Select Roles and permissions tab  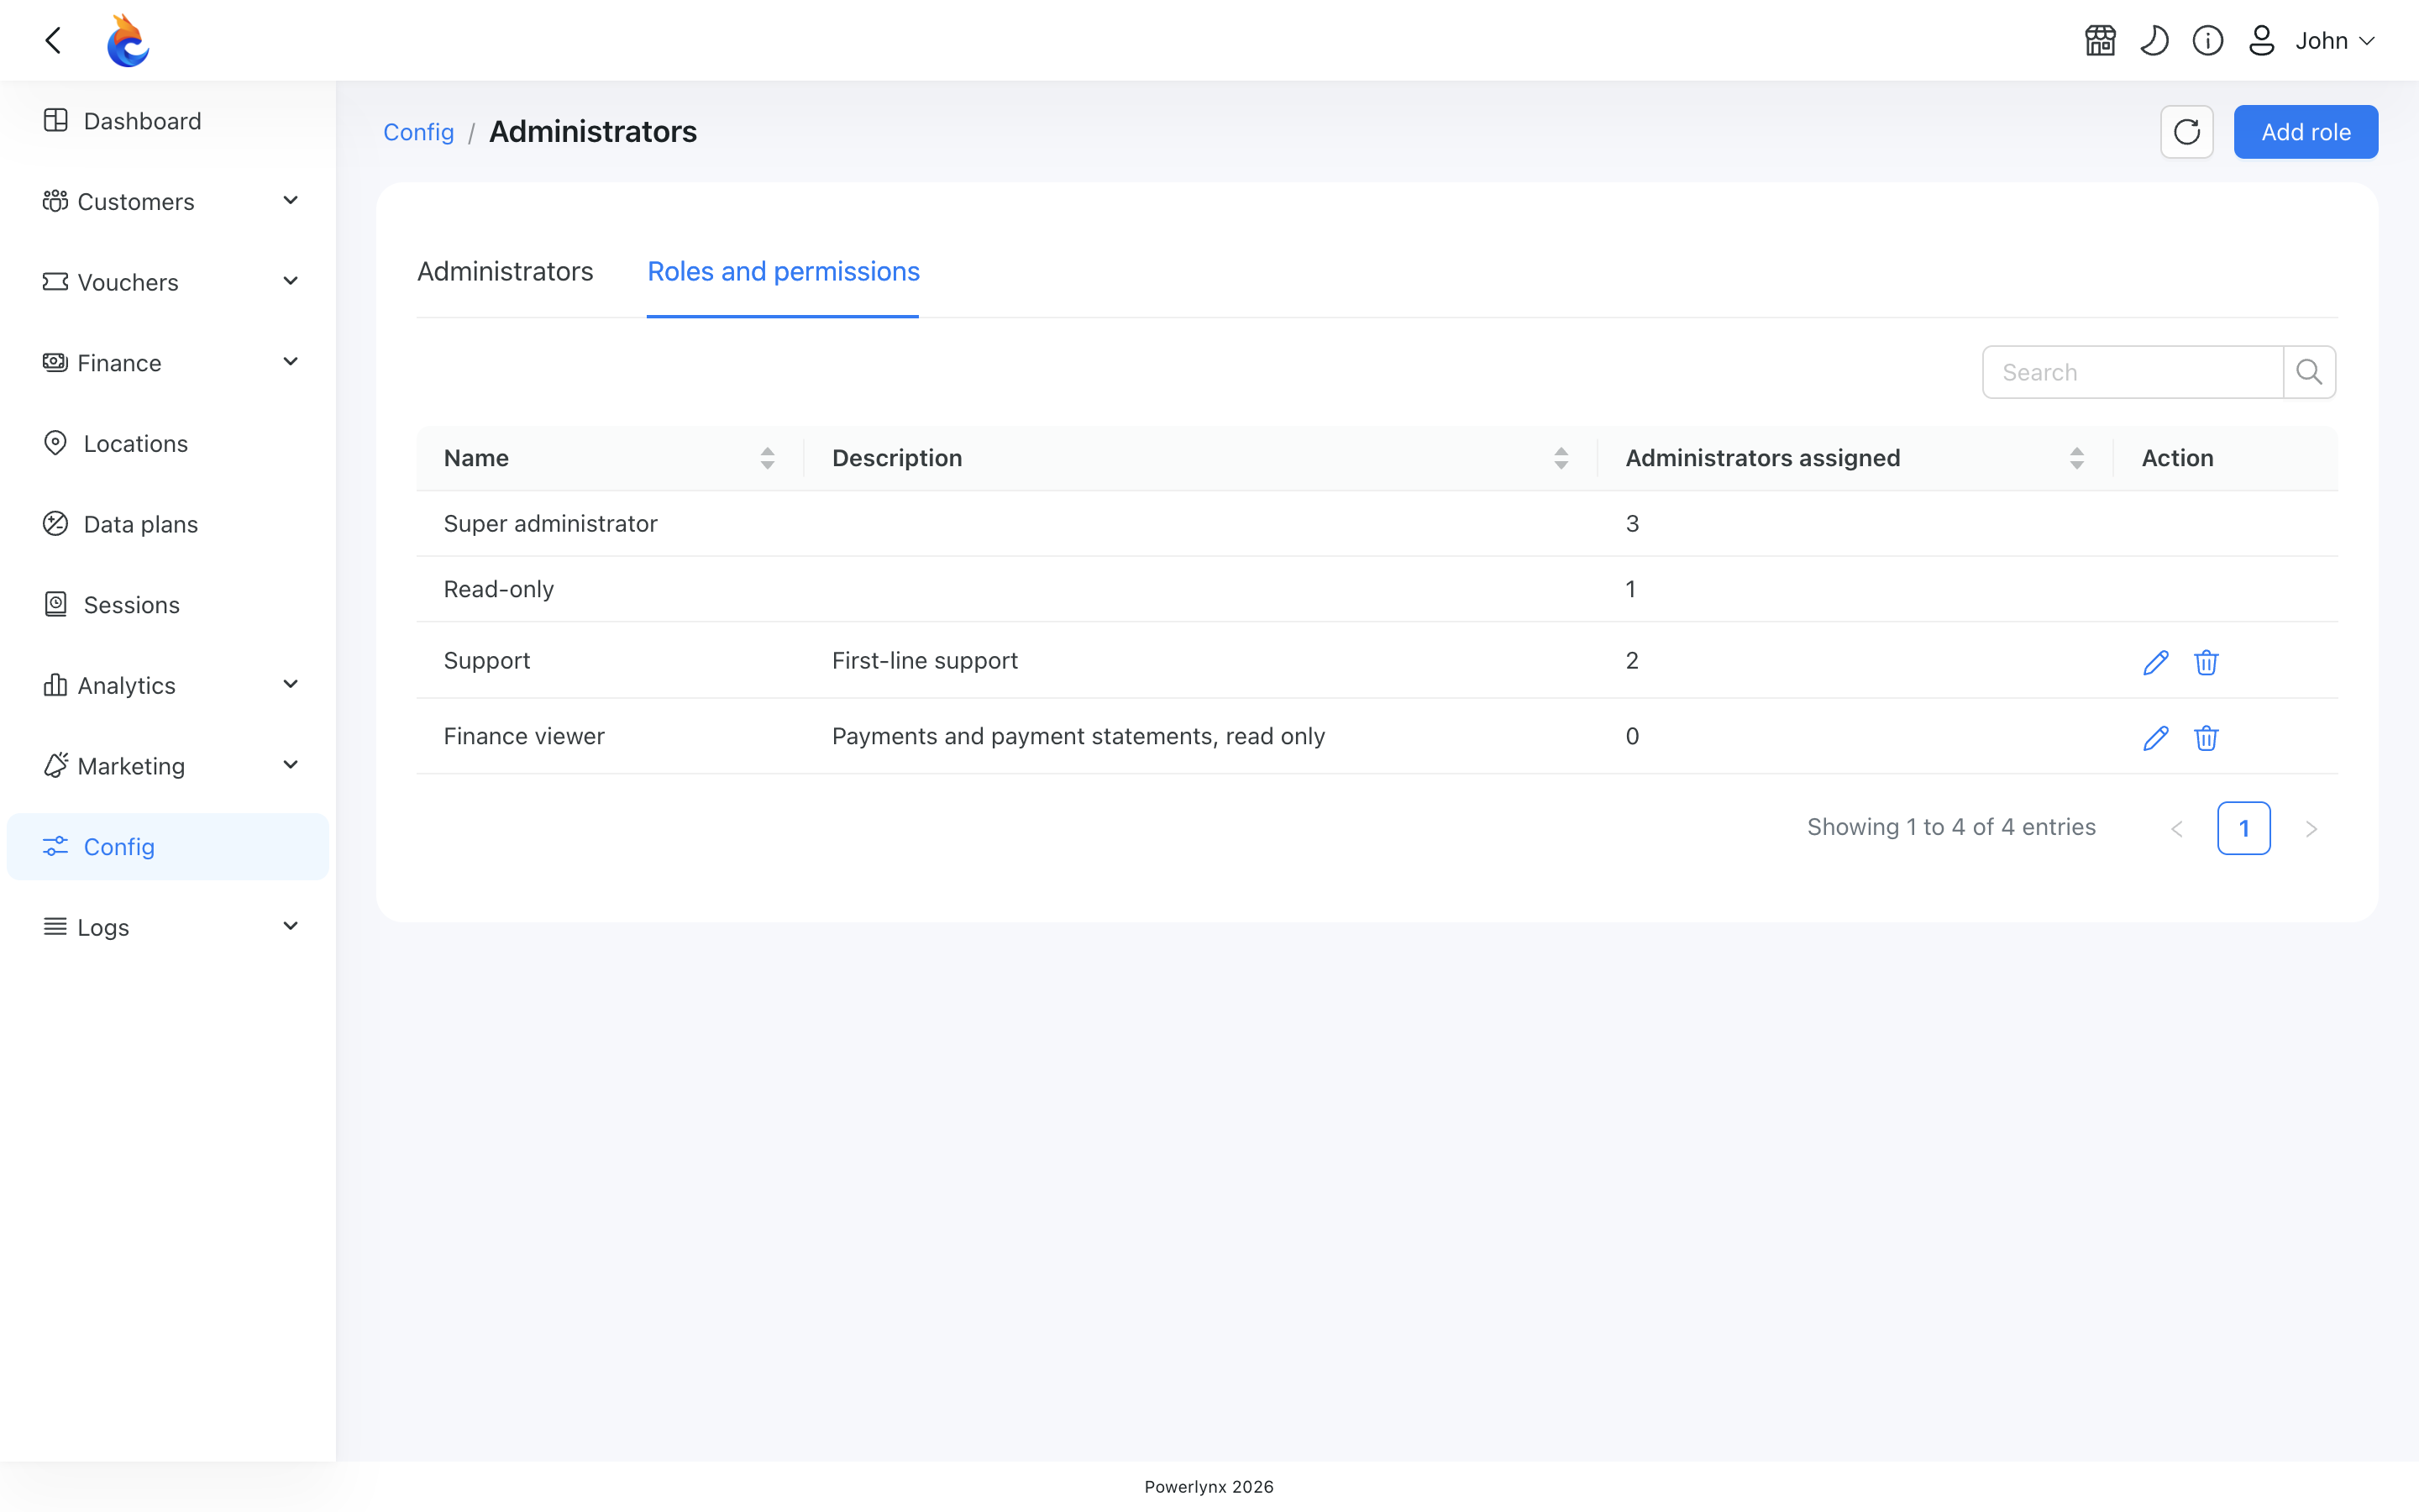click(x=784, y=271)
